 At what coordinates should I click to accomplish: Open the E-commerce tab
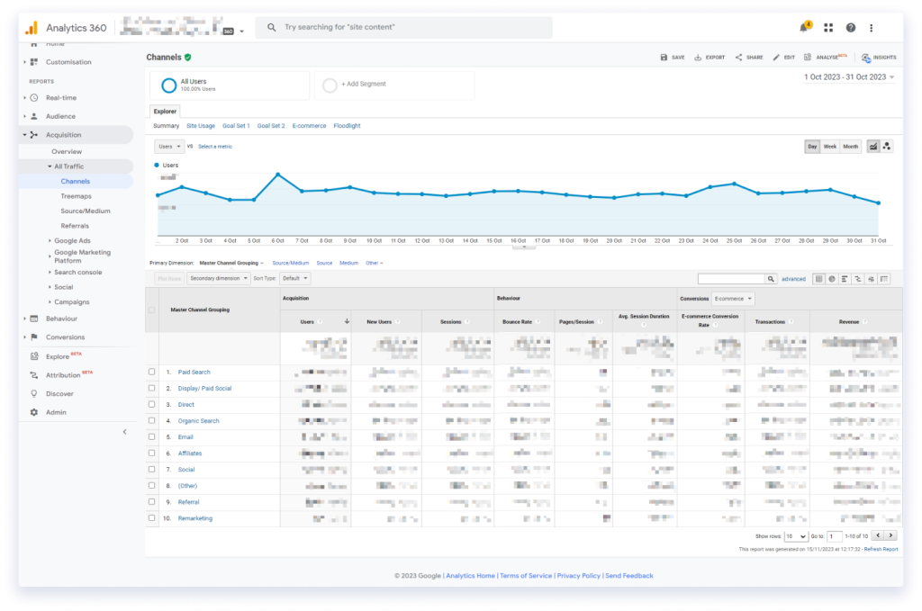pos(309,125)
